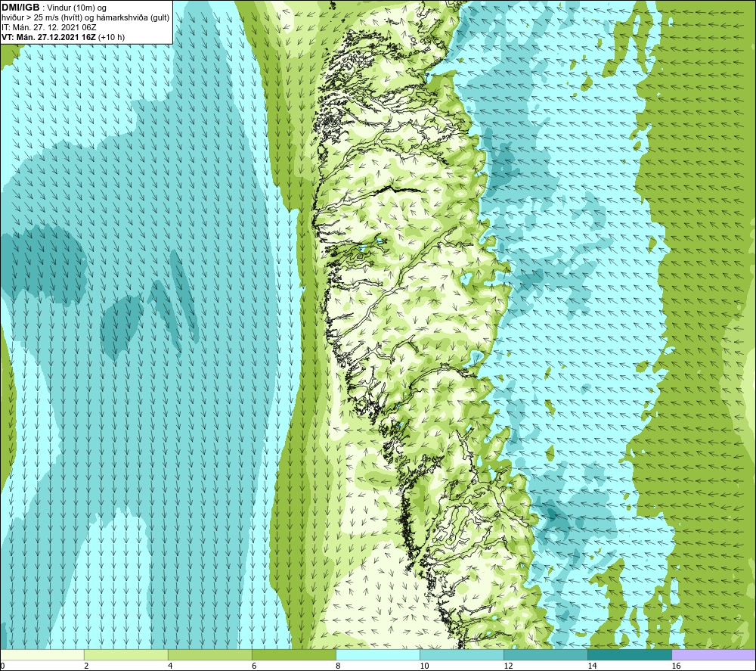
Task: Click the "IT: Mán. 27. 12. 2021 06Z" line
Action: 48,27
